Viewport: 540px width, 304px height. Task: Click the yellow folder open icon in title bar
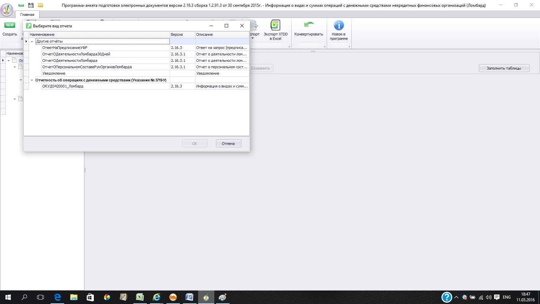coord(40,5)
